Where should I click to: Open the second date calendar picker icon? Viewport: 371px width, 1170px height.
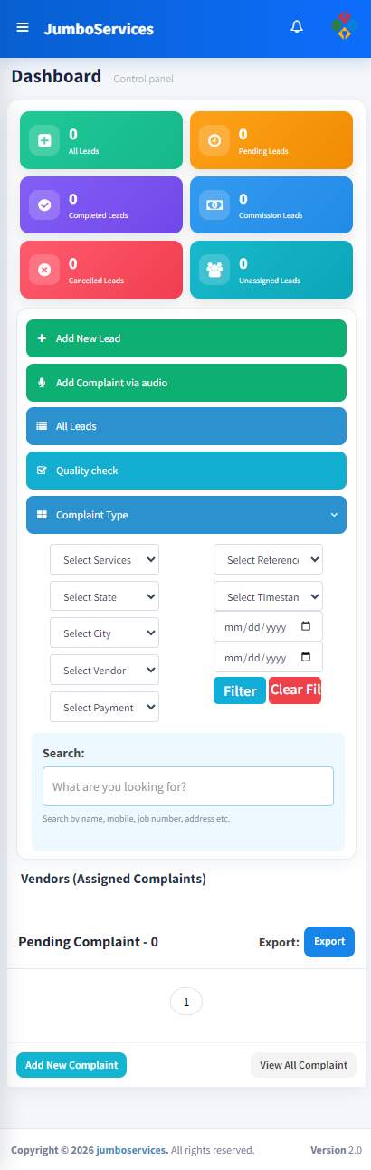click(x=306, y=657)
